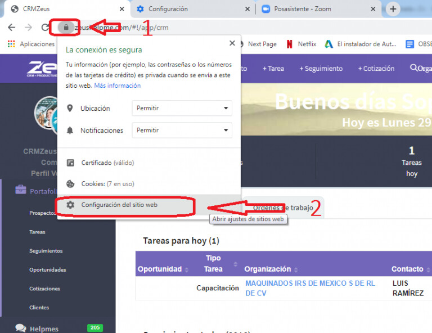Sort by Oportunidad column
Image resolution: width=432 pixels, height=333 pixels.
pos(163,269)
